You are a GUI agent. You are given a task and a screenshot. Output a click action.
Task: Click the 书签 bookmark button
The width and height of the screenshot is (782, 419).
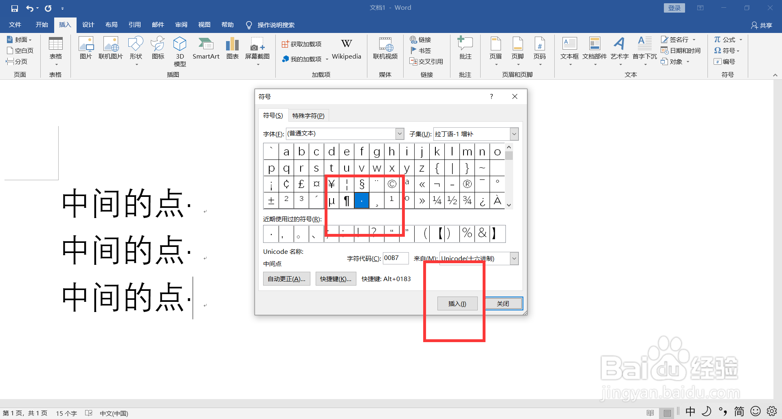(x=421, y=50)
